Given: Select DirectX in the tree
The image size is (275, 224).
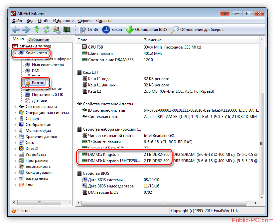Looking at the screenshot, I should coord(32,149).
